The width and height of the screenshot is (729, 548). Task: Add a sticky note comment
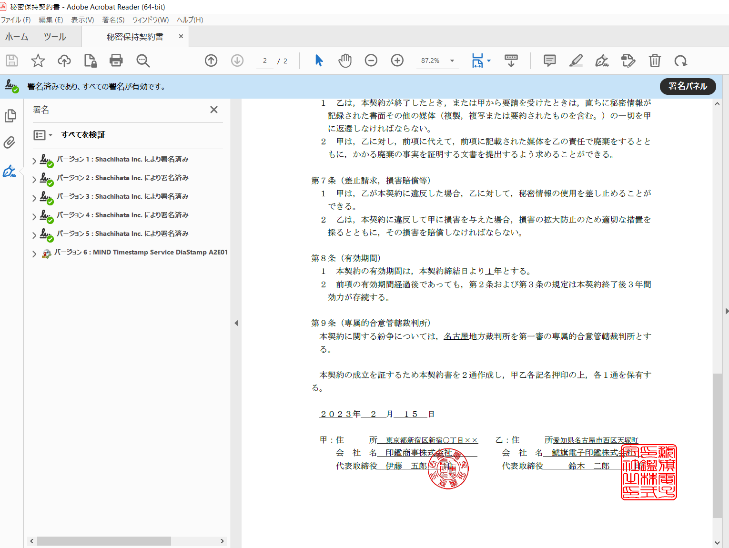click(549, 61)
